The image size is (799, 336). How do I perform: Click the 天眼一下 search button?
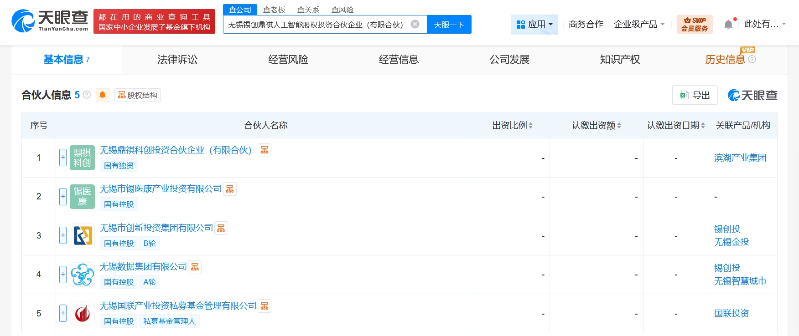point(449,25)
